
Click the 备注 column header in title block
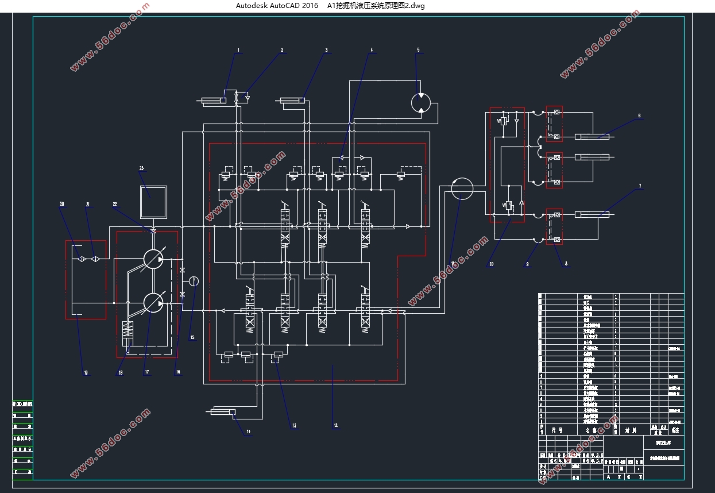coord(675,430)
